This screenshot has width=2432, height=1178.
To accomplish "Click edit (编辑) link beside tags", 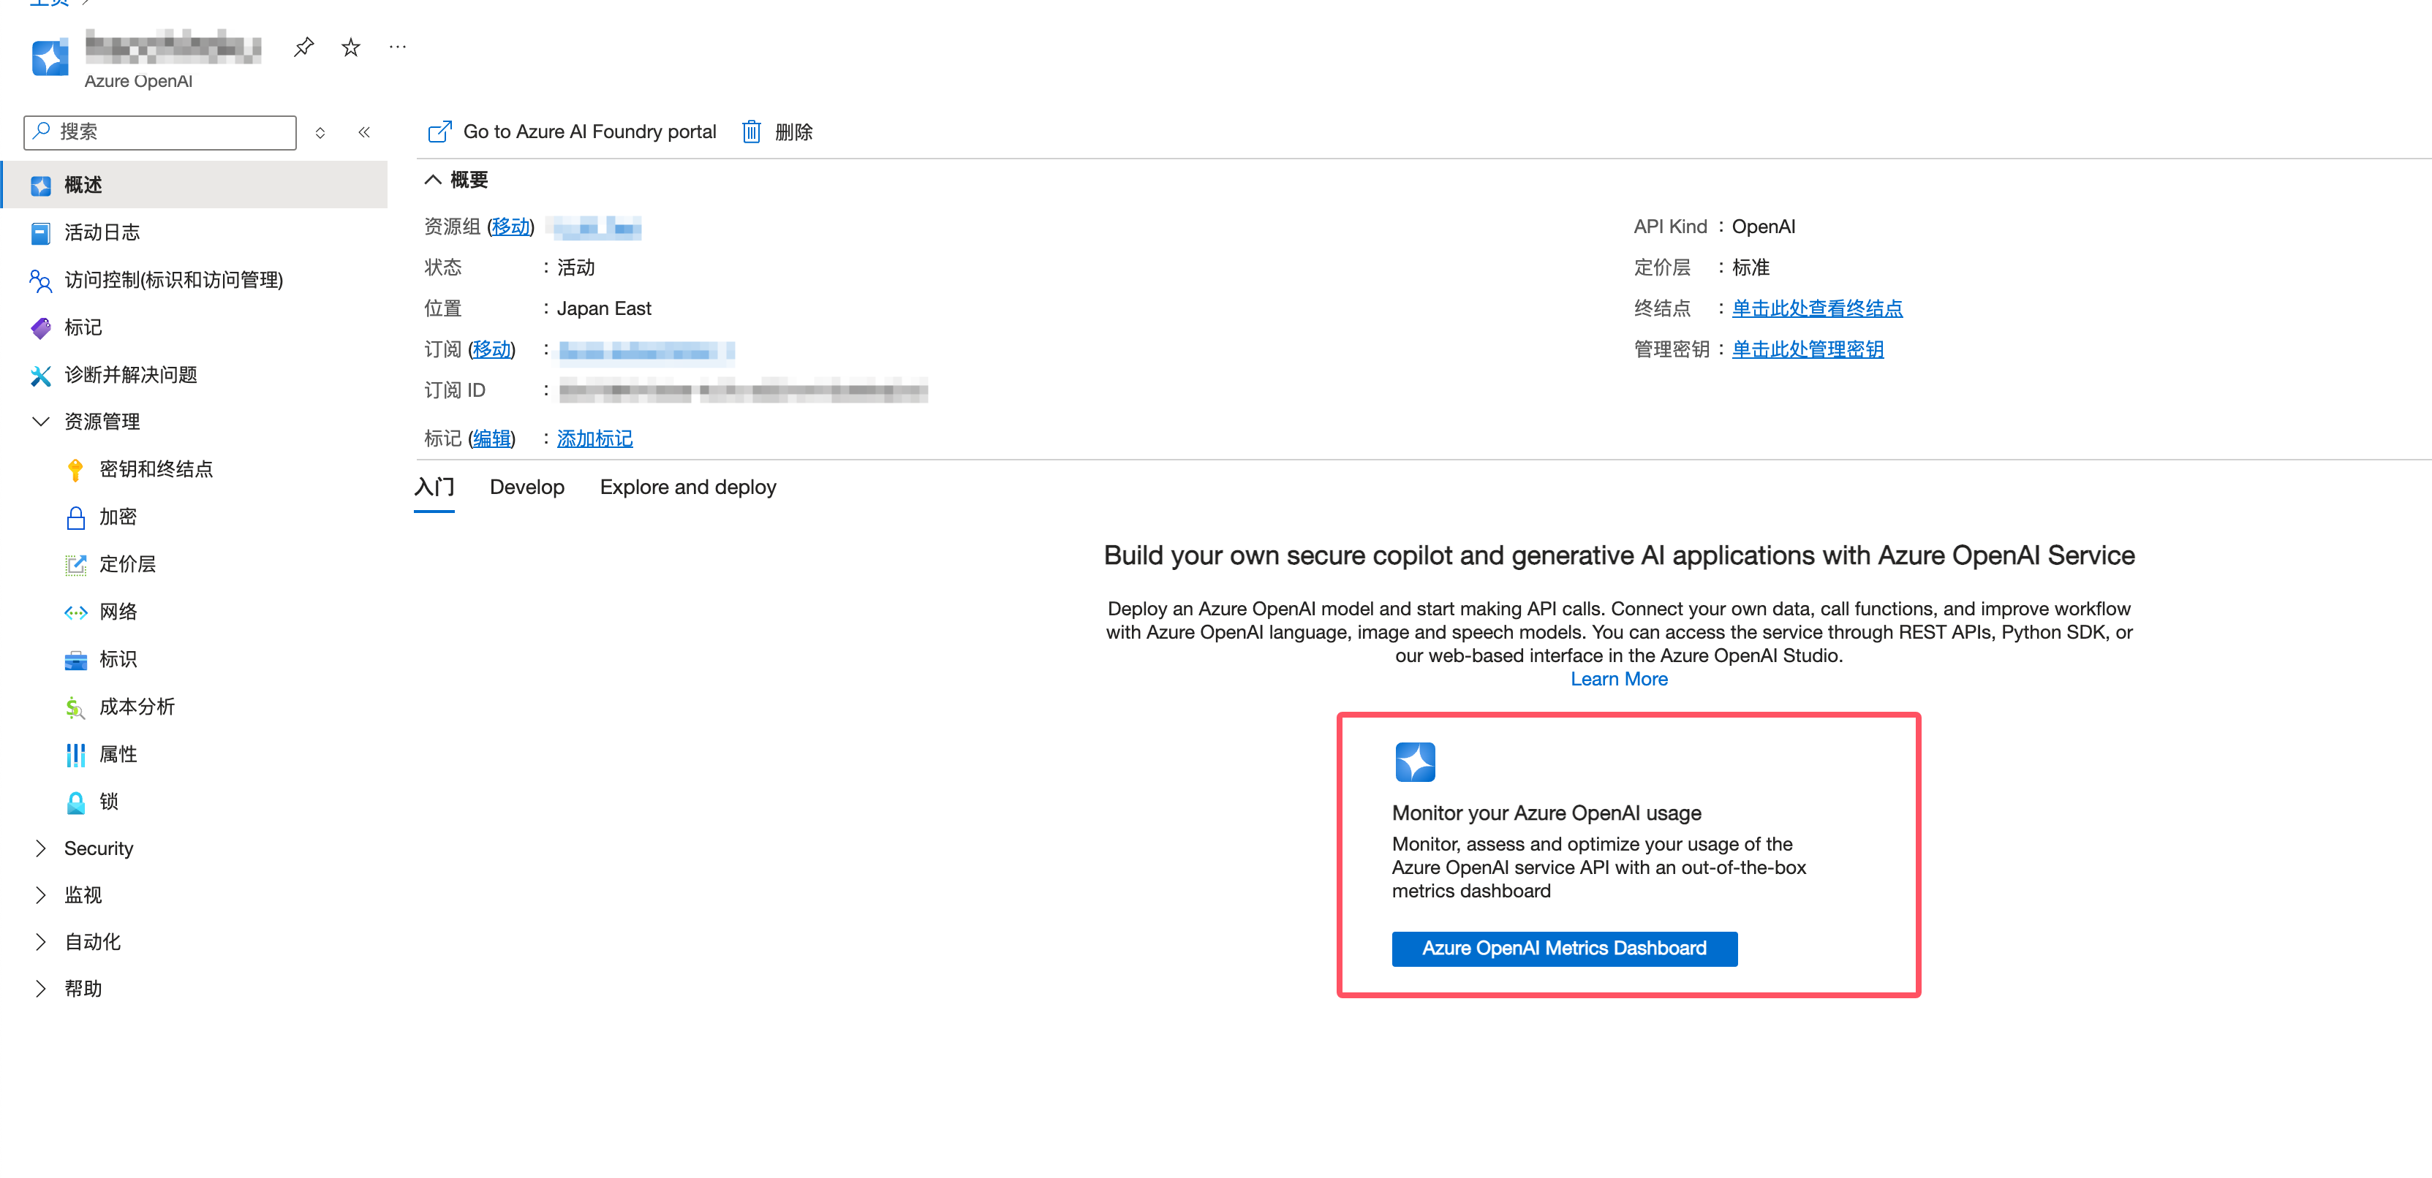I will coord(492,438).
